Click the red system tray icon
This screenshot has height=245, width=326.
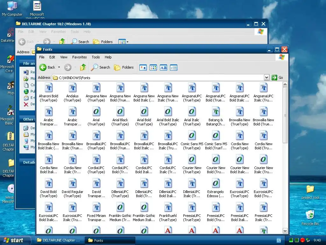tap(302, 240)
